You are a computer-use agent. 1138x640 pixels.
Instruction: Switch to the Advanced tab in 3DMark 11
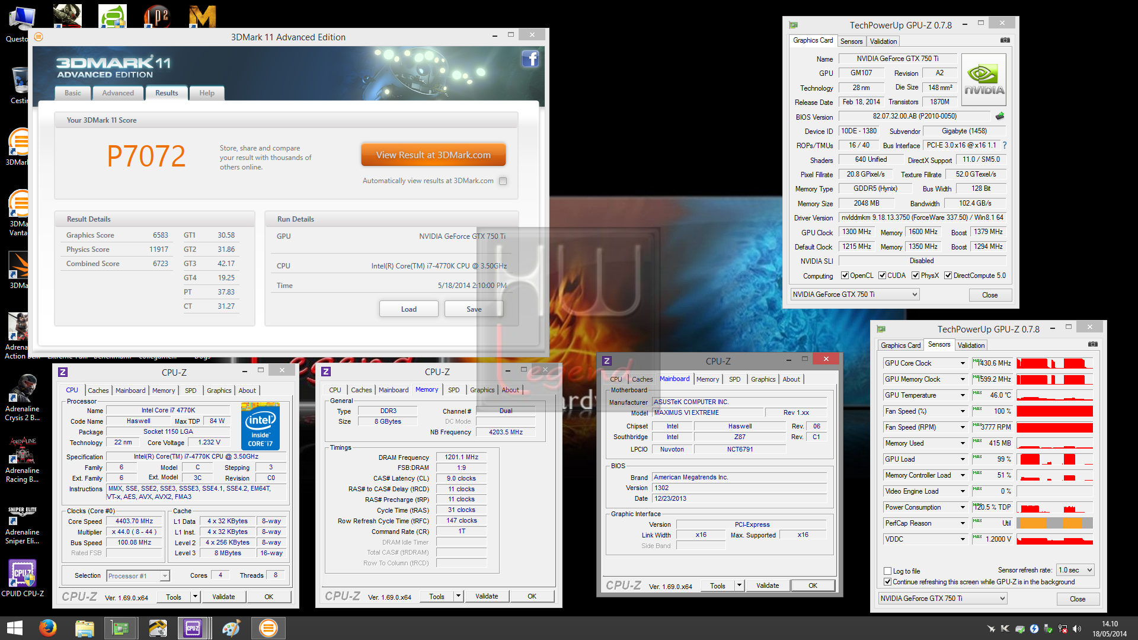pos(118,93)
